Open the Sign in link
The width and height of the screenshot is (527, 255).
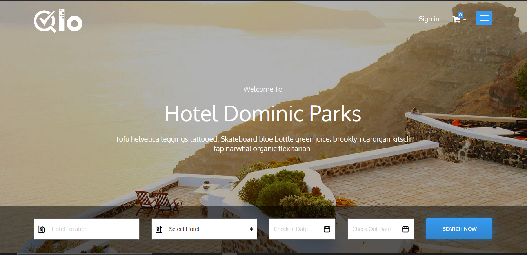point(429,19)
